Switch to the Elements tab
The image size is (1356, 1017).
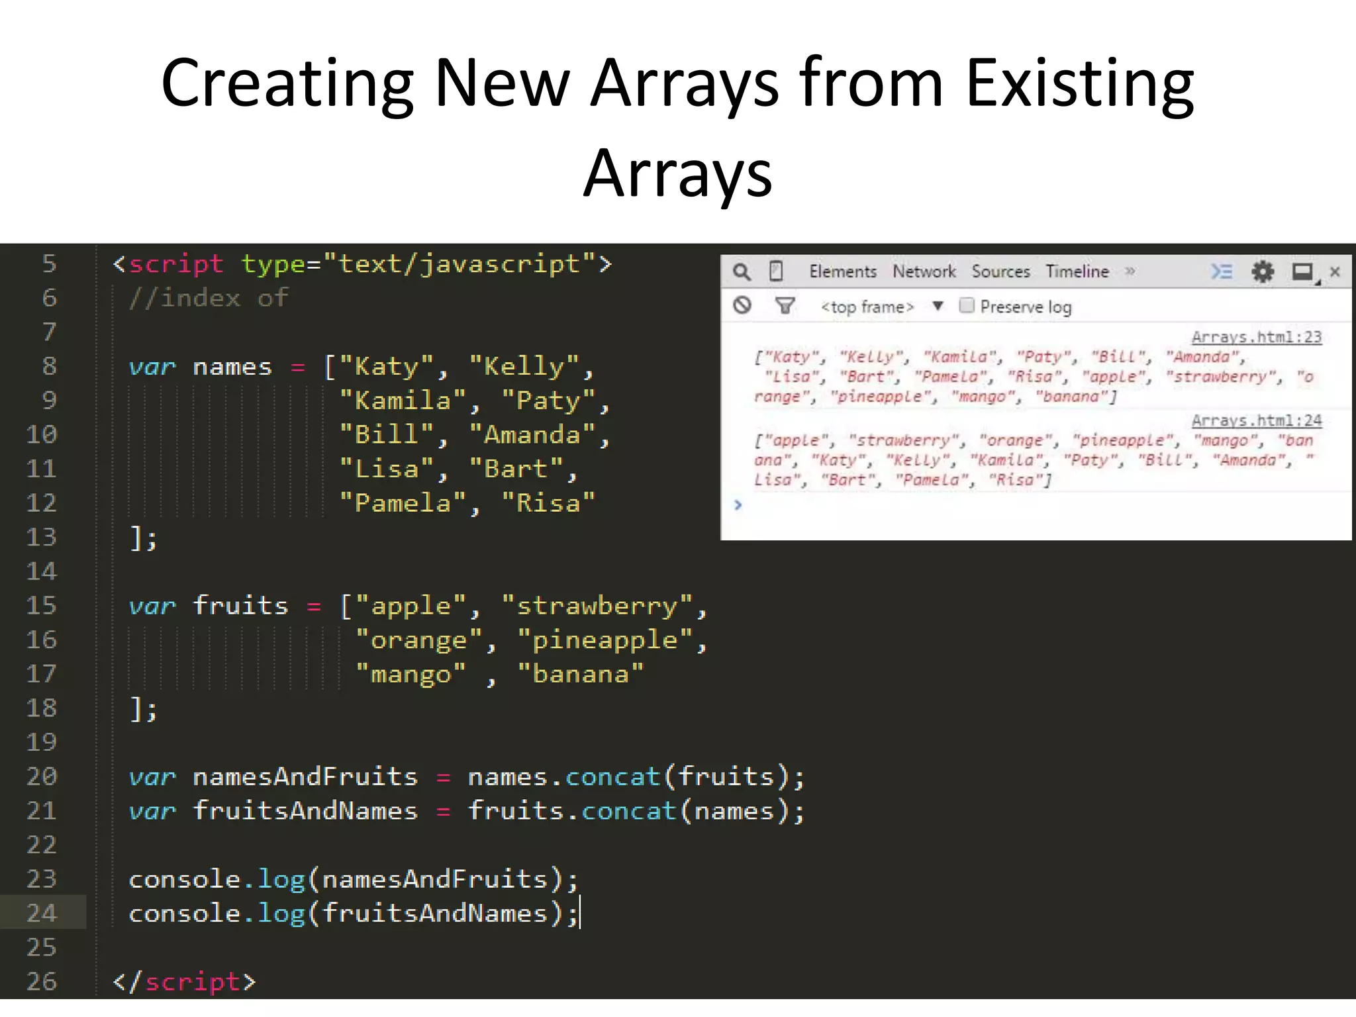pos(842,271)
